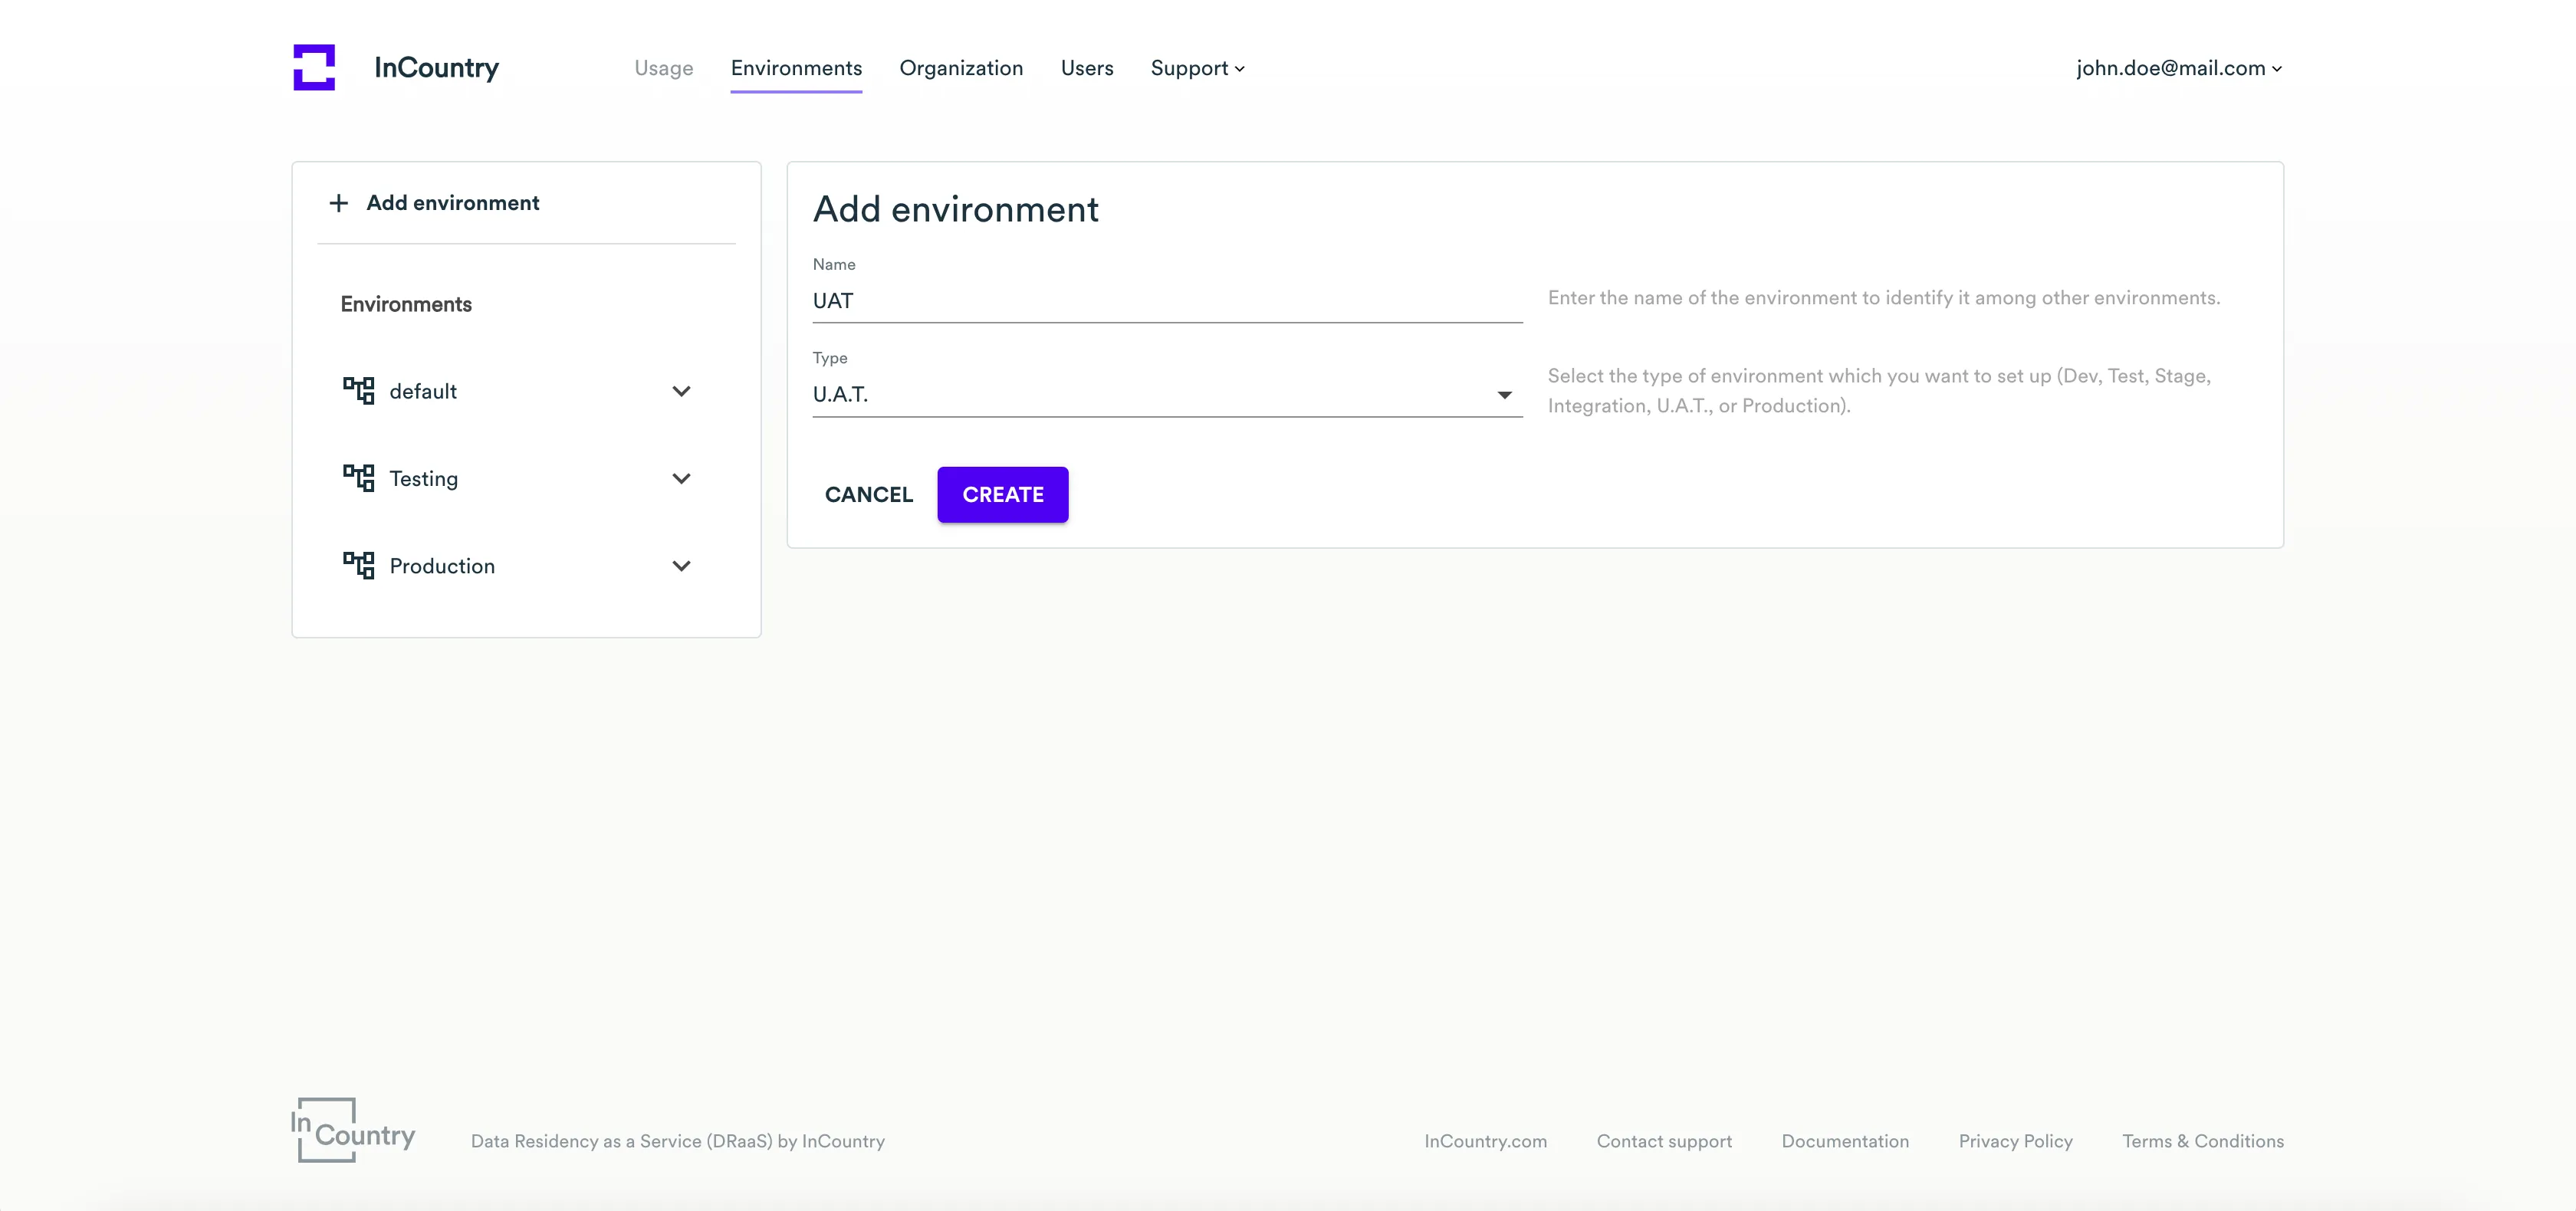The height and width of the screenshot is (1211, 2576).
Task: Click the Testing environment tree icon
Action: (358, 478)
